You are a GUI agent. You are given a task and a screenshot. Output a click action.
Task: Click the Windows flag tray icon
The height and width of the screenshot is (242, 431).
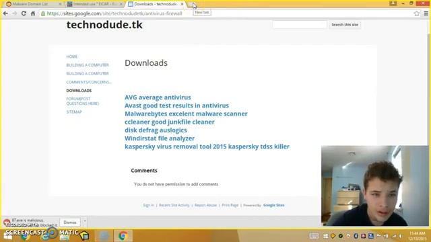click(325, 236)
